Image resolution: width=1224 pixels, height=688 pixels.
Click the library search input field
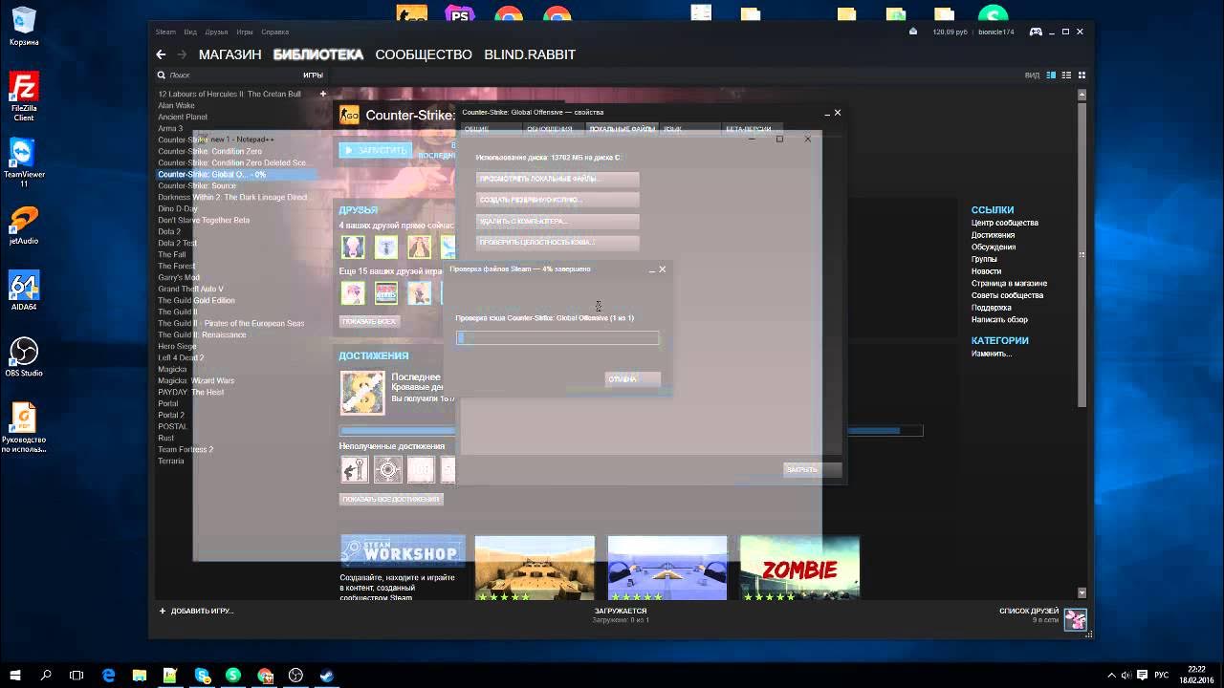point(229,75)
